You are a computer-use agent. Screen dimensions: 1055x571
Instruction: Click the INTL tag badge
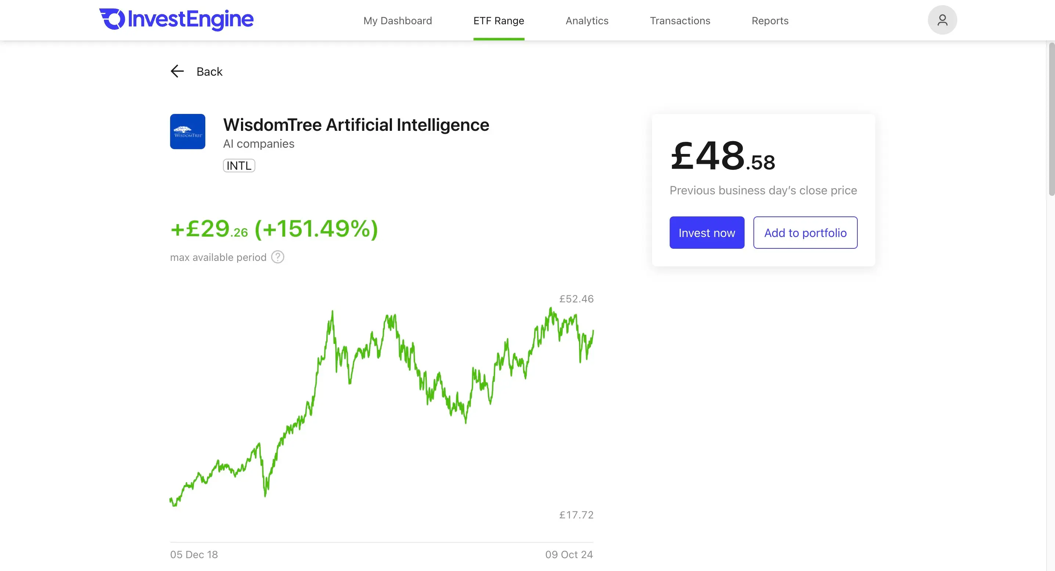(239, 165)
